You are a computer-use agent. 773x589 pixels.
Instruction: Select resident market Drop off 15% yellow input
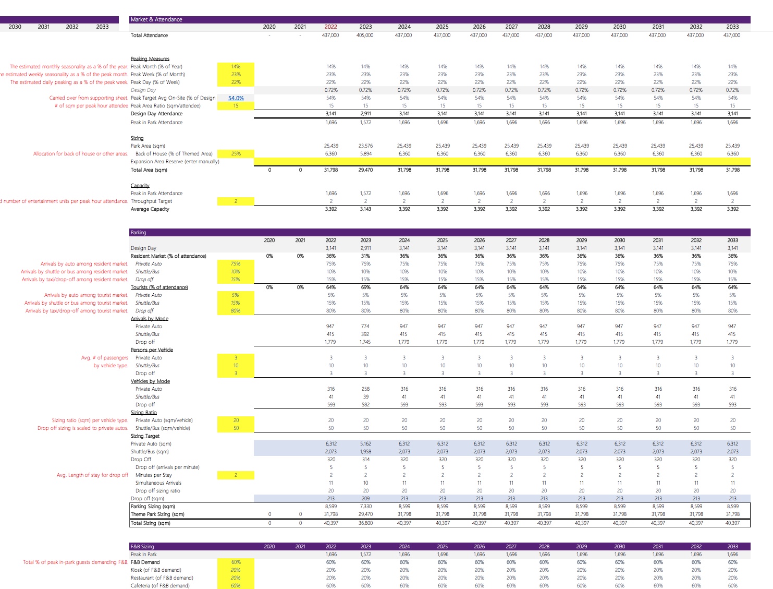tap(236, 280)
